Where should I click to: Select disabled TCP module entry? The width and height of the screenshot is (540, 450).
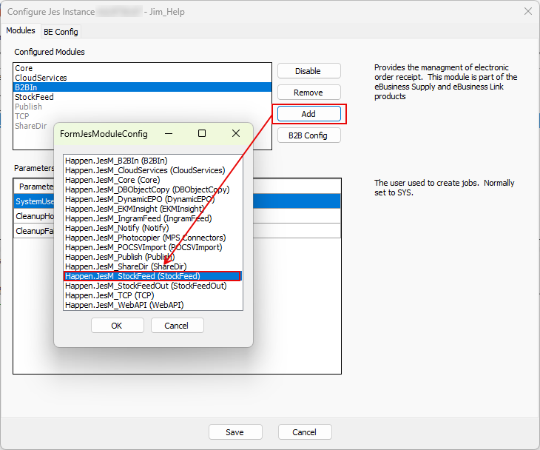coord(142,116)
